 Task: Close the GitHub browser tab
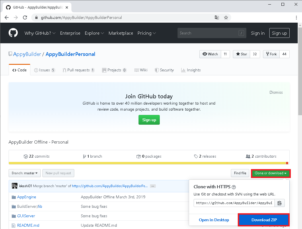[x=67, y=7]
